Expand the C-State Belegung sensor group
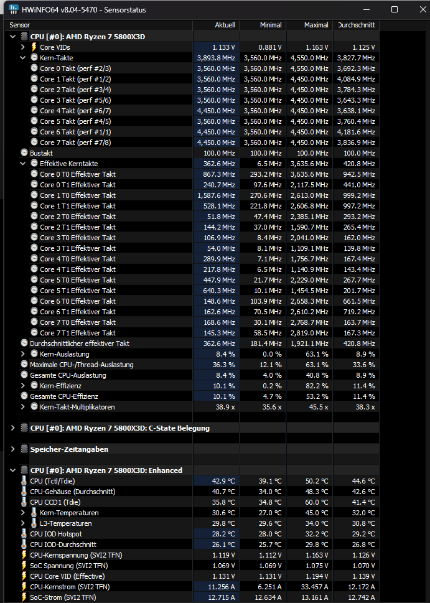 (x=12, y=428)
